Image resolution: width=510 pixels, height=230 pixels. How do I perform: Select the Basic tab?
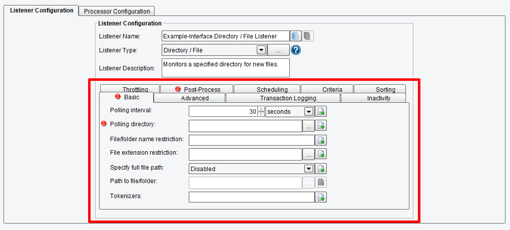point(126,97)
